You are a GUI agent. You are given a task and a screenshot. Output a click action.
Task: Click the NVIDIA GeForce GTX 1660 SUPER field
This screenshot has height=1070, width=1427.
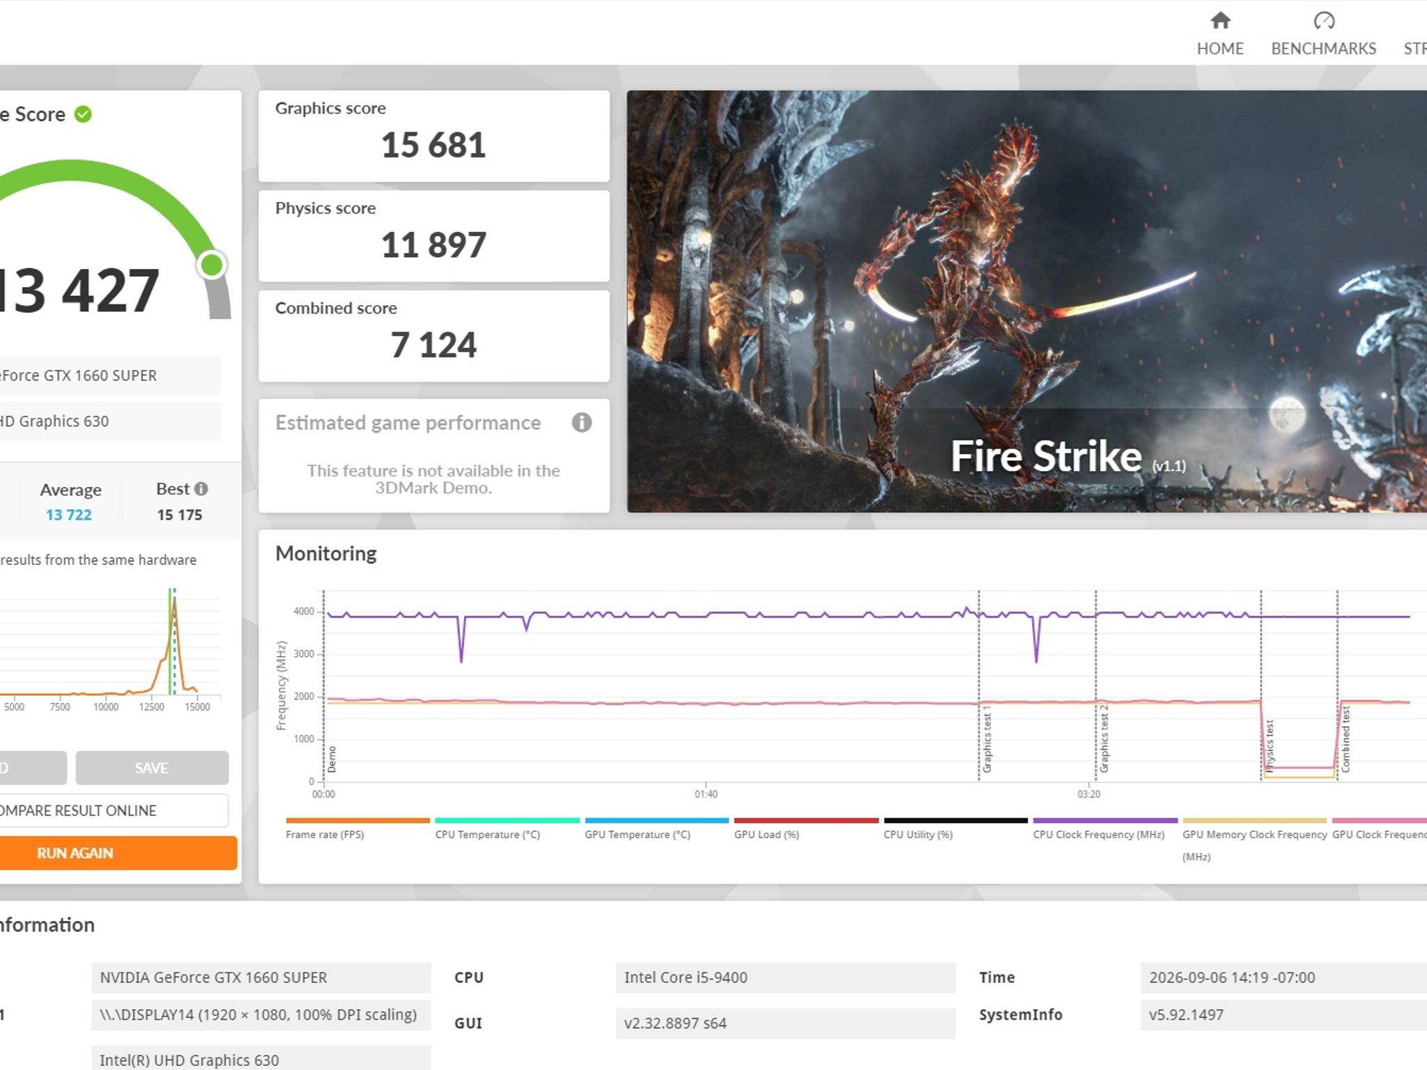click(x=261, y=977)
